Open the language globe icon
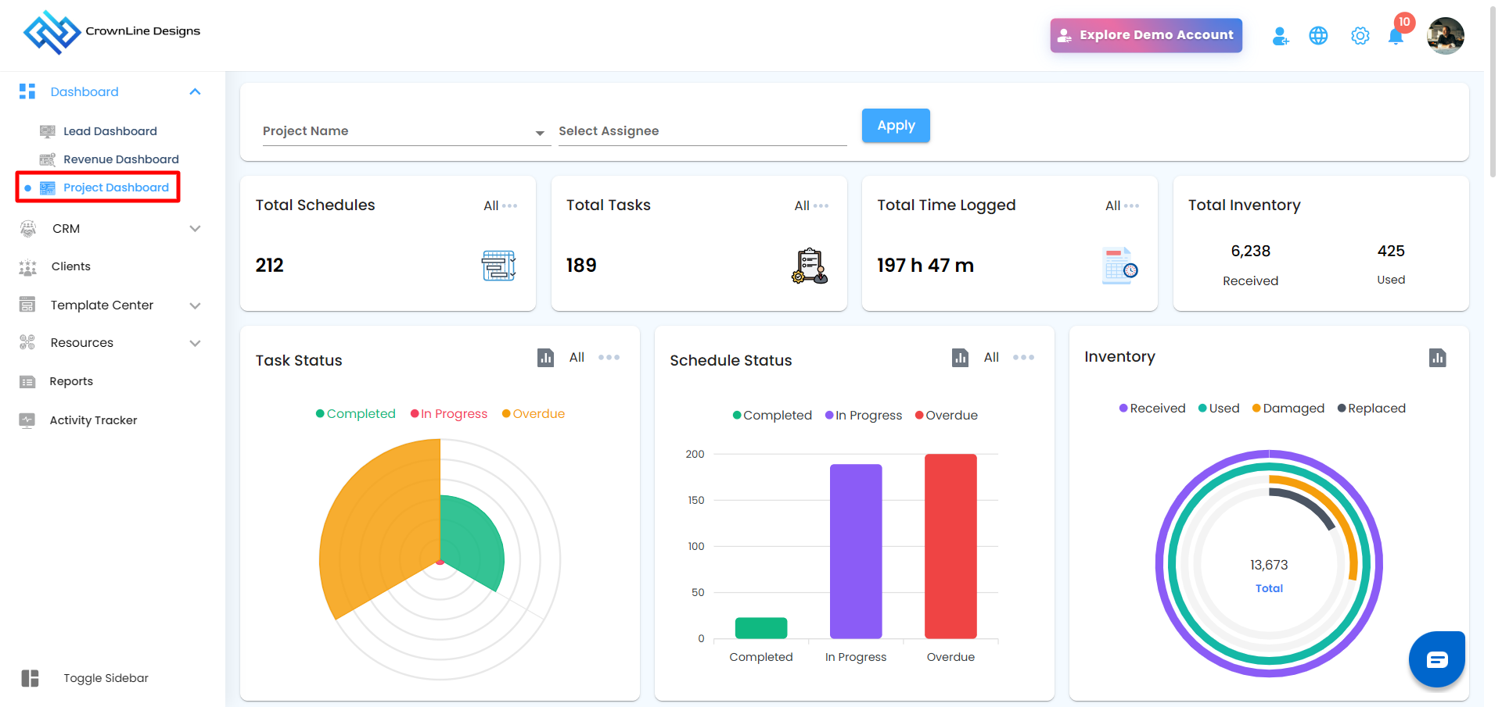The width and height of the screenshot is (1502, 707). coord(1318,36)
